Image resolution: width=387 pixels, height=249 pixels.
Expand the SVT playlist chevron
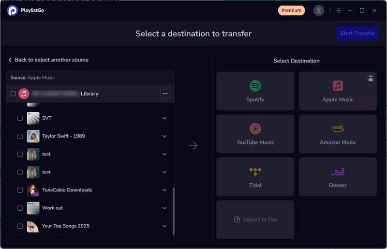pos(164,118)
